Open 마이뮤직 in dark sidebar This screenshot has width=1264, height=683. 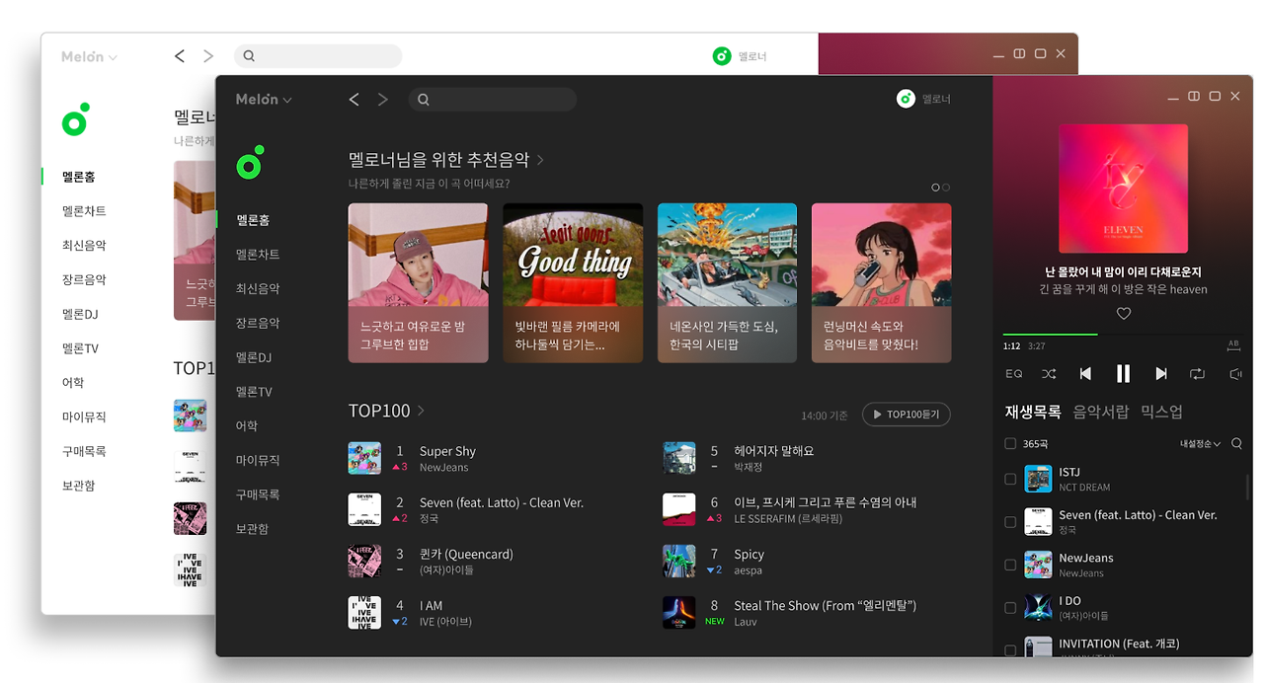(258, 460)
